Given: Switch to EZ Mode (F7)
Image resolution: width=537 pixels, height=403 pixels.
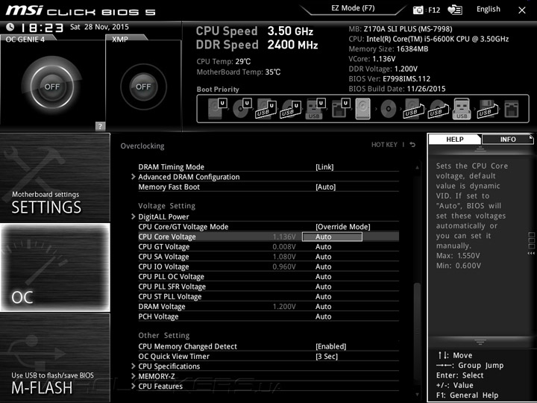Looking at the screenshot, I should pos(353,8).
